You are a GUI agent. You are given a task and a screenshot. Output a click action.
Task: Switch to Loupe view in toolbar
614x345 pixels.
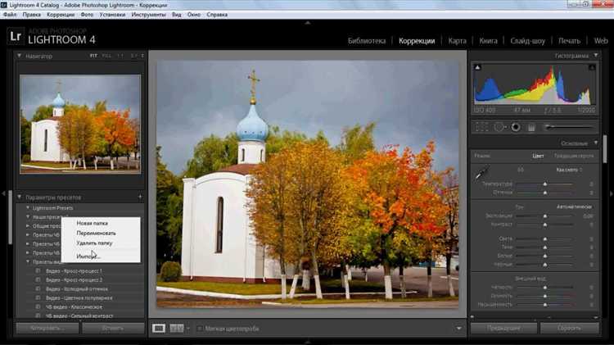[x=159, y=328]
